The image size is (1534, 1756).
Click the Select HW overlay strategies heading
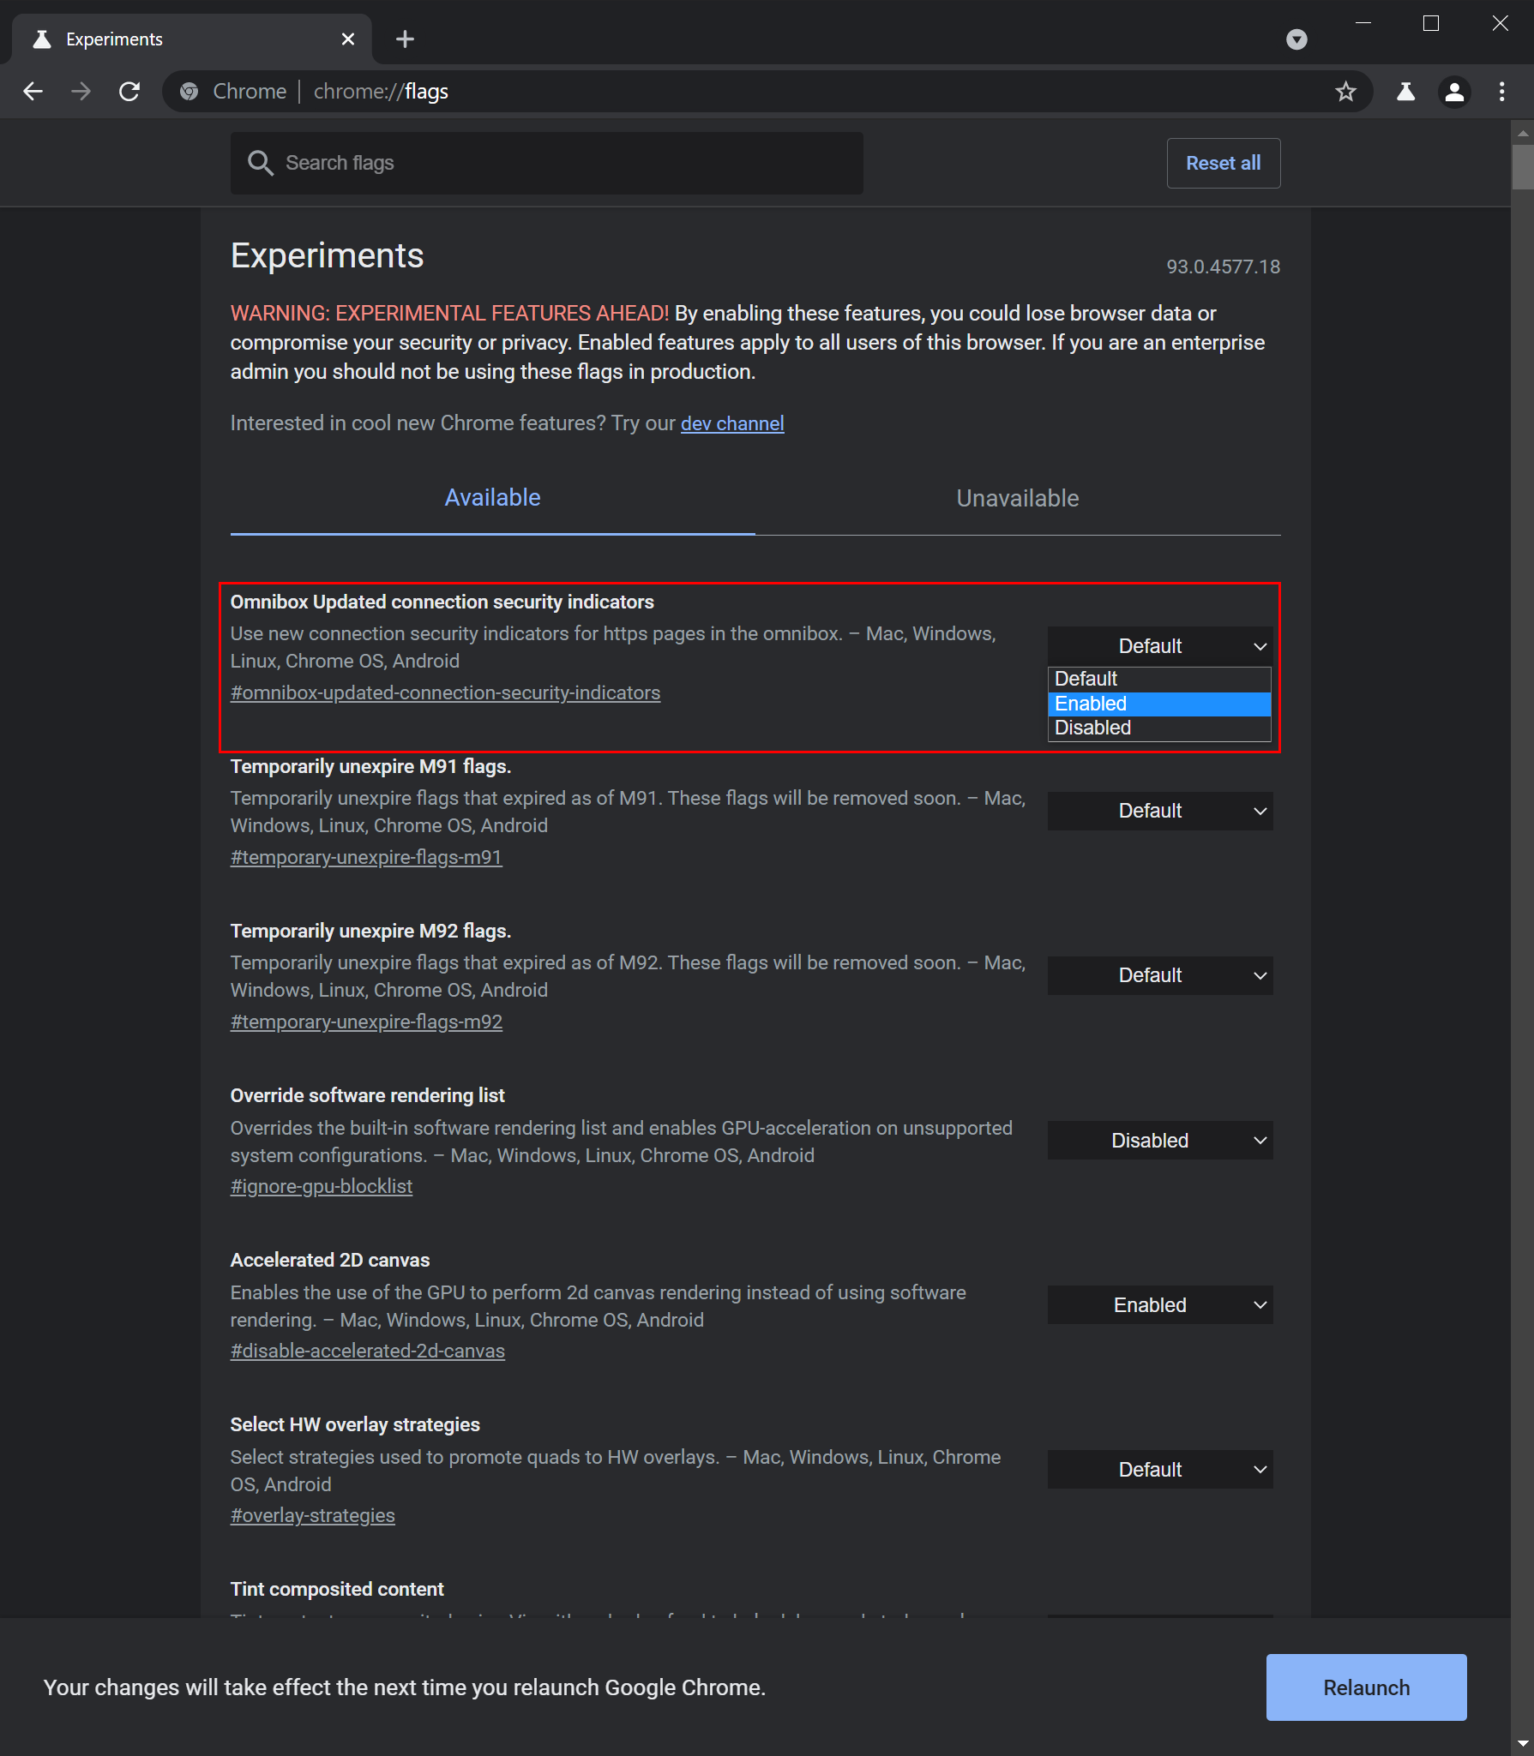pyautogui.click(x=355, y=1424)
